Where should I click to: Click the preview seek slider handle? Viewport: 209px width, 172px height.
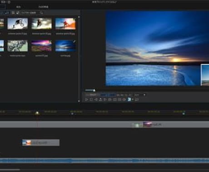(94, 91)
